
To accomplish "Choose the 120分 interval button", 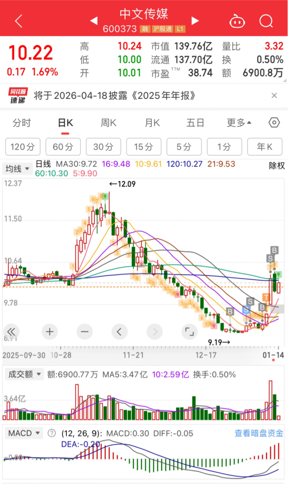I will (x=22, y=147).
